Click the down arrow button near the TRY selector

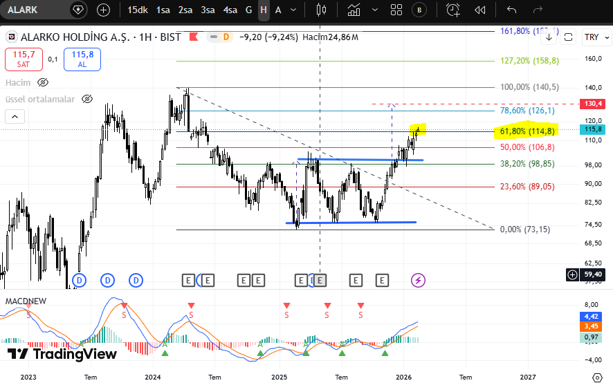549,37
